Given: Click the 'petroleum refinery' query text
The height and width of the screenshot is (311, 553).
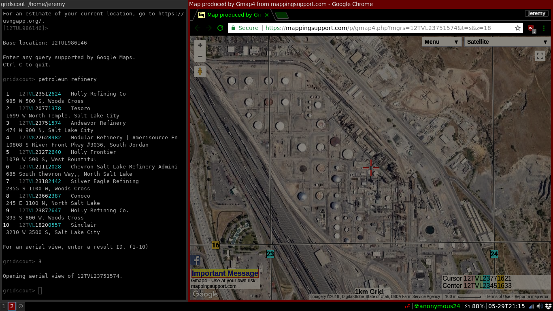Looking at the screenshot, I should coord(68,79).
